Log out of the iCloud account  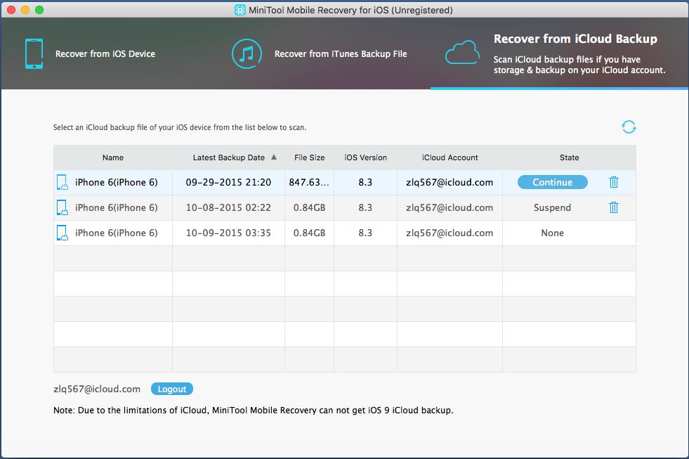[172, 389]
